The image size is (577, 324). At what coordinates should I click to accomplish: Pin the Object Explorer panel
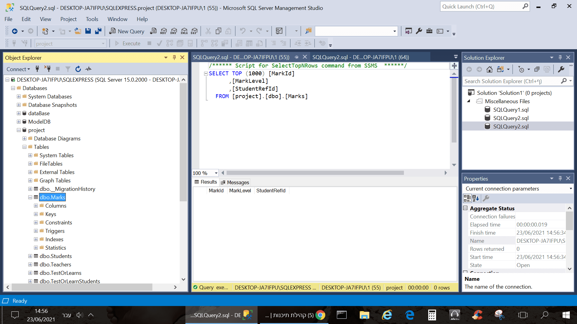(x=174, y=58)
